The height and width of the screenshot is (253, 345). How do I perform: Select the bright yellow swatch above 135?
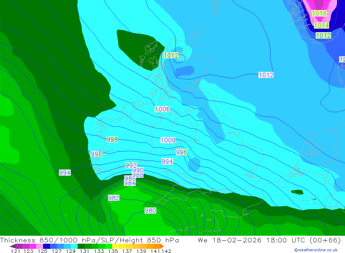[116, 246]
